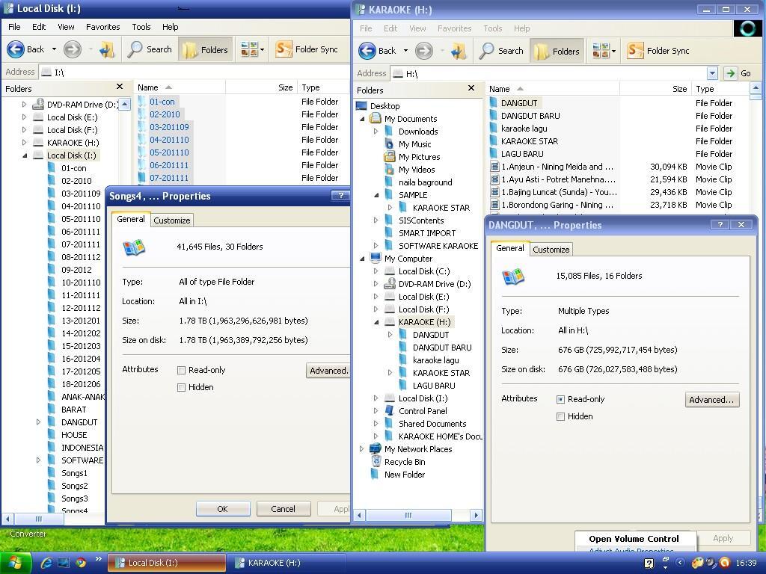This screenshot has height=574, width=766.
Task: Toggle Folders pane in Local Disk (I:) toolbar
Action: point(204,49)
